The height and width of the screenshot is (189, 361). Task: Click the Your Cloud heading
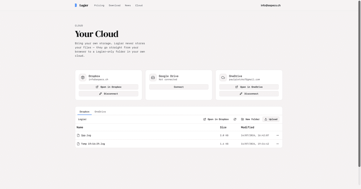click(x=96, y=34)
